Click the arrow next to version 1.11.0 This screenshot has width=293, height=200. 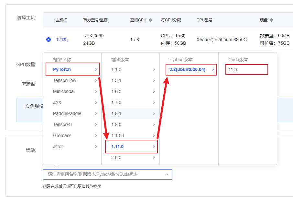(154, 147)
